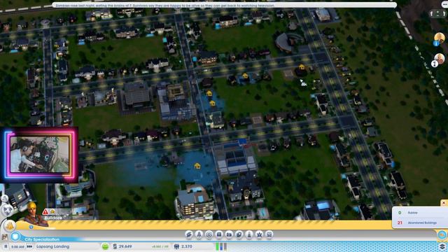Screen dimensions: 448x252
Task: Click the gold city skyline icon
Action: coord(9,226)
